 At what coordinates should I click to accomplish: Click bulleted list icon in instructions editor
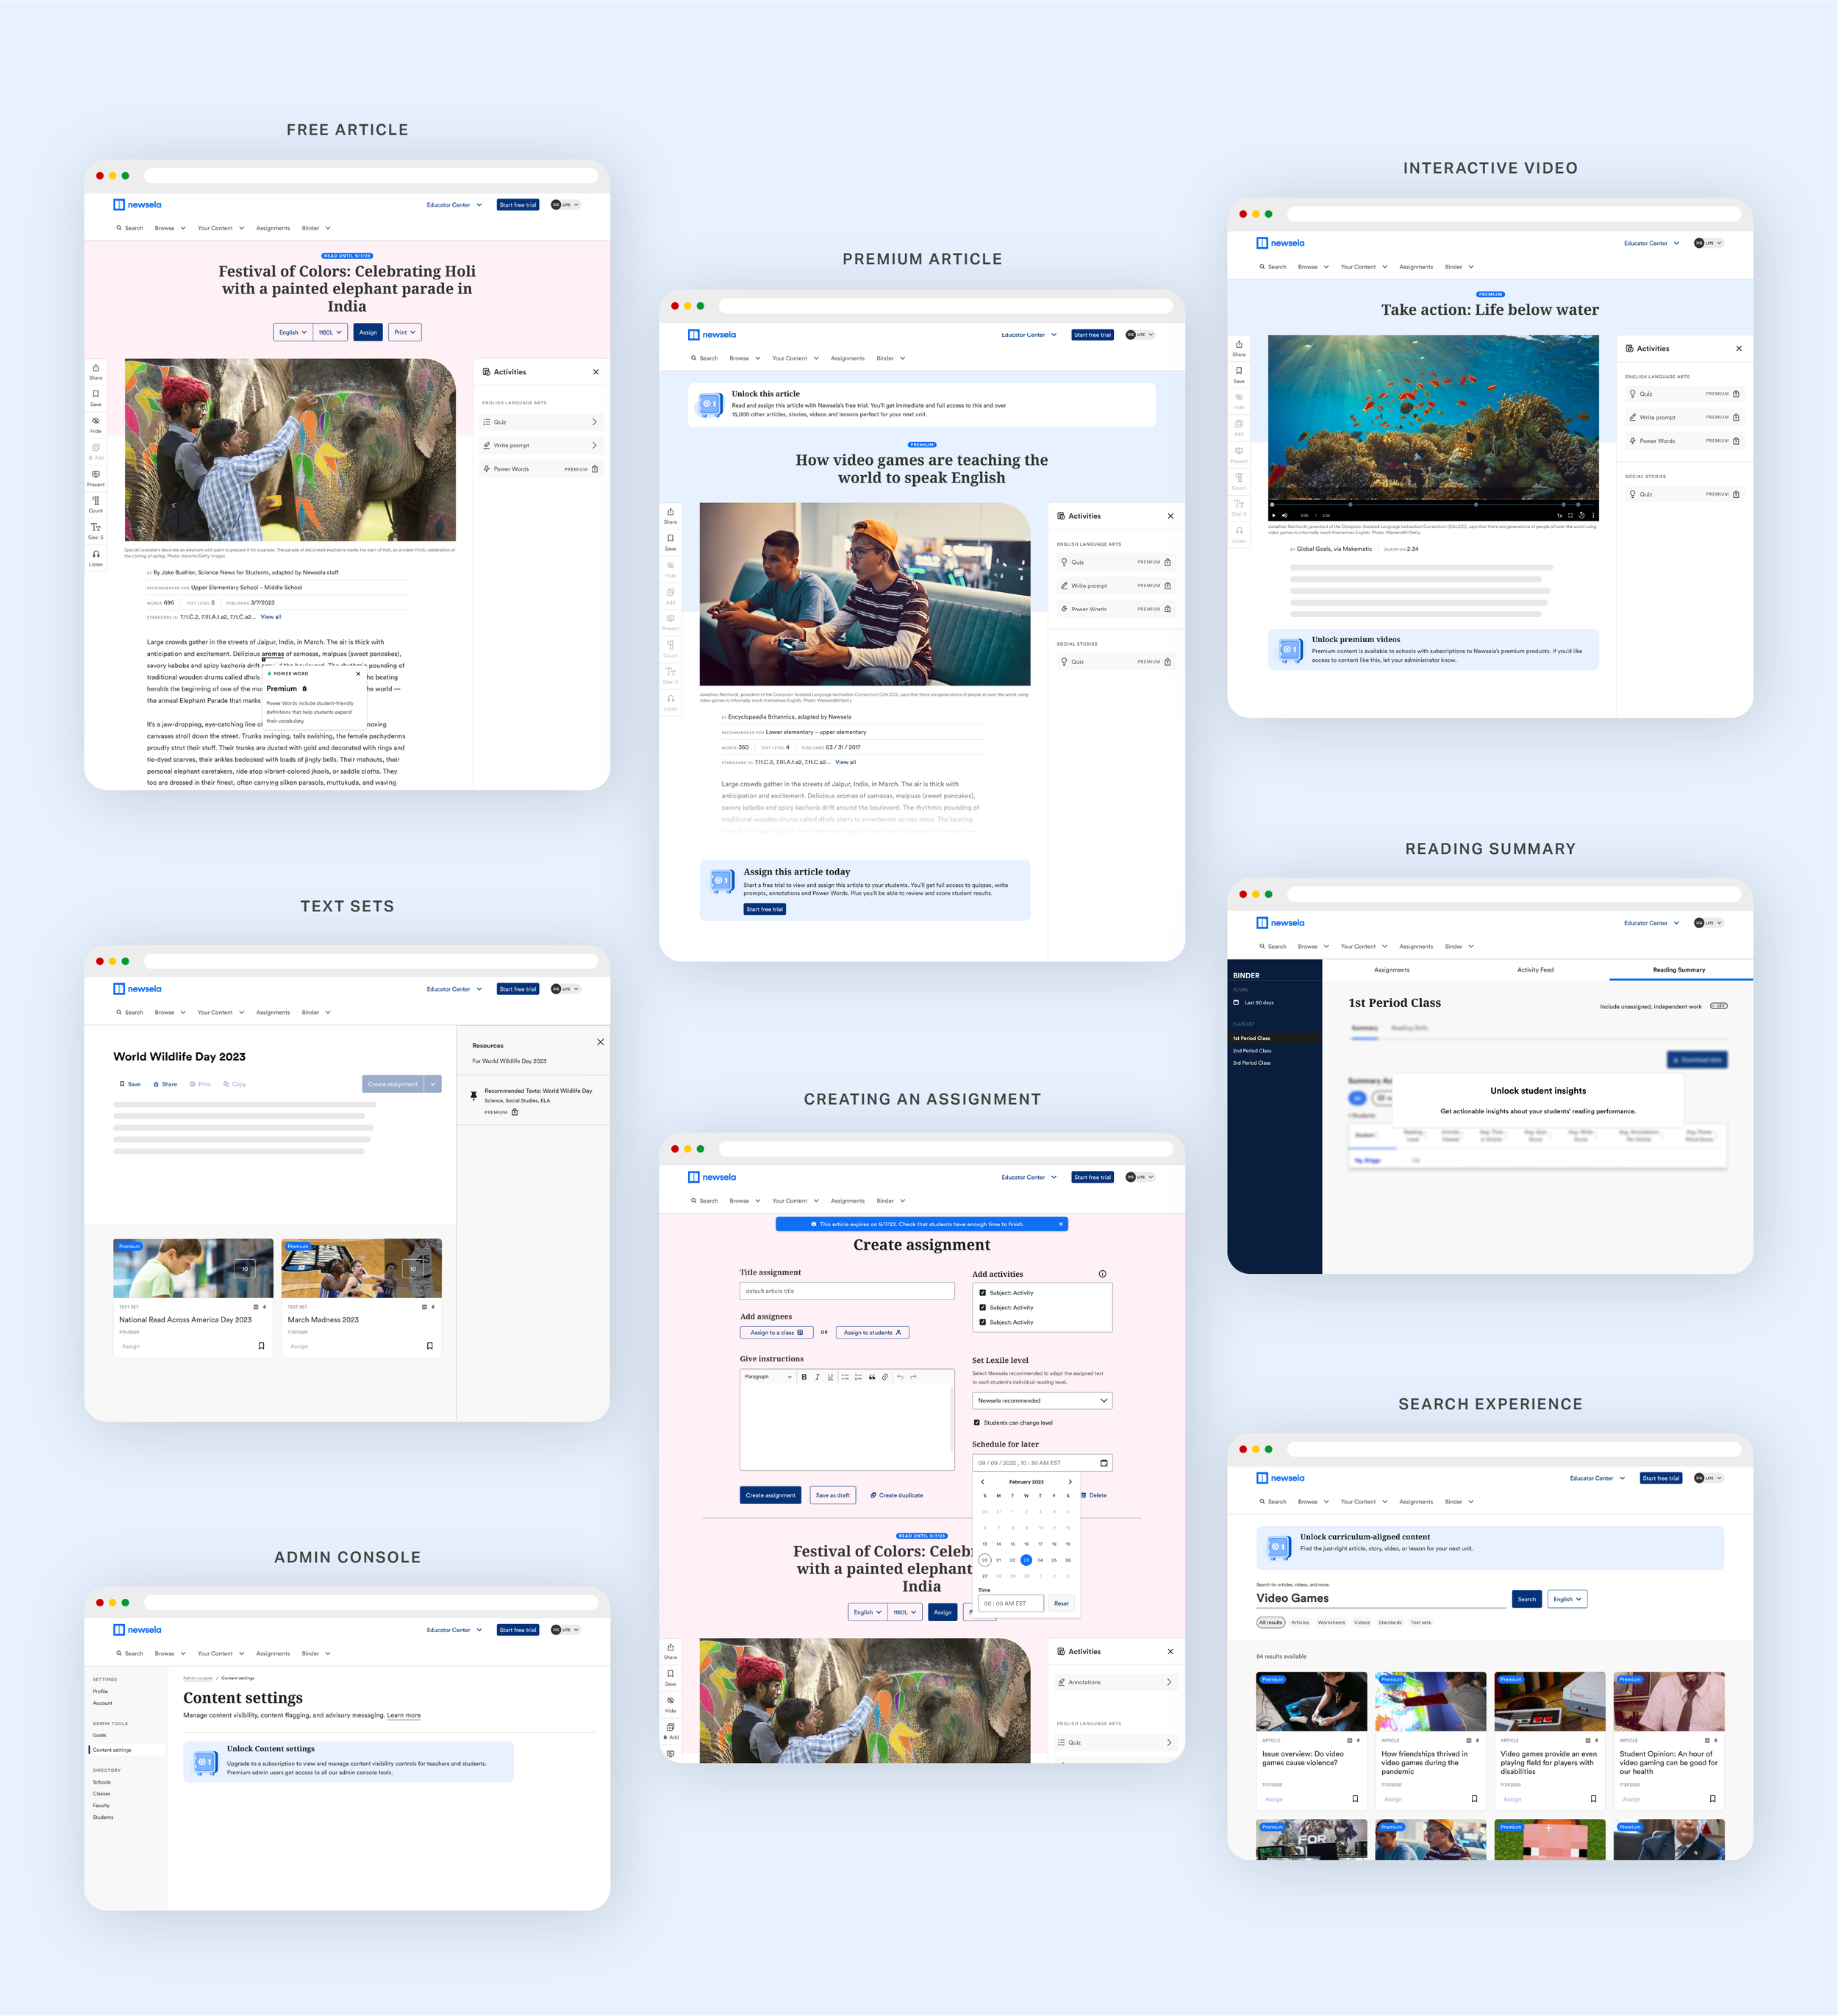[x=845, y=1377]
